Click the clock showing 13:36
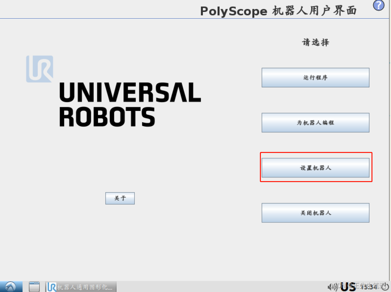The height and width of the screenshot is (292, 391). [x=369, y=287]
